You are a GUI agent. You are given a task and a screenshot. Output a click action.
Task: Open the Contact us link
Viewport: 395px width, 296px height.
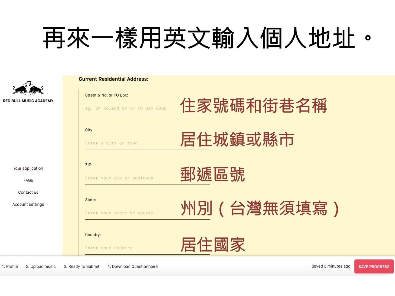(28, 192)
